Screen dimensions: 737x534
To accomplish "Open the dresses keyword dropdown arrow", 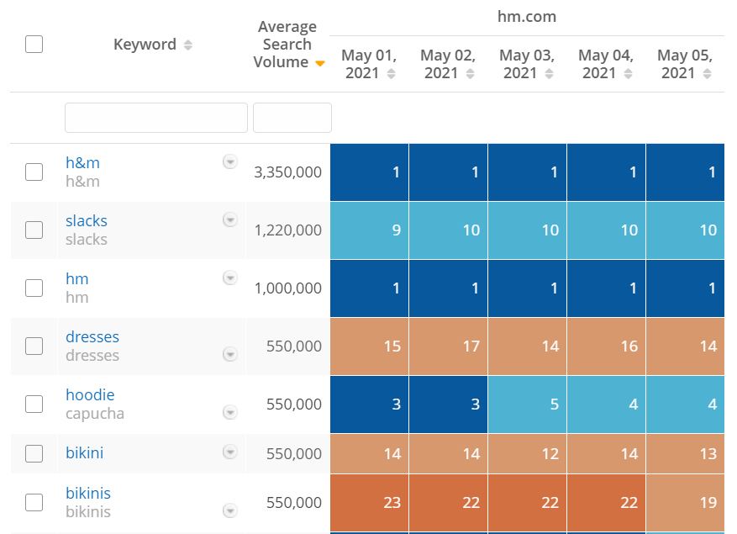I will [x=230, y=354].
